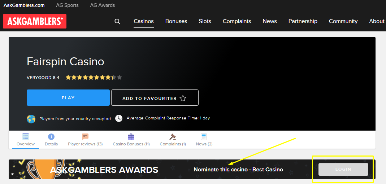This screenshot has height=184, width=386.
Task: Click ADD TO FAVOURITES button
Action: click(155, 98)
